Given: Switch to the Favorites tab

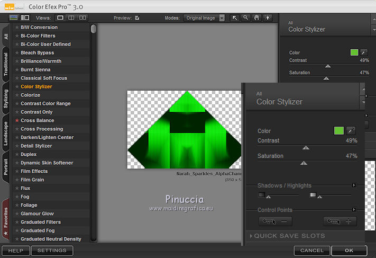Looking at the screenshot, I should 6,218.
